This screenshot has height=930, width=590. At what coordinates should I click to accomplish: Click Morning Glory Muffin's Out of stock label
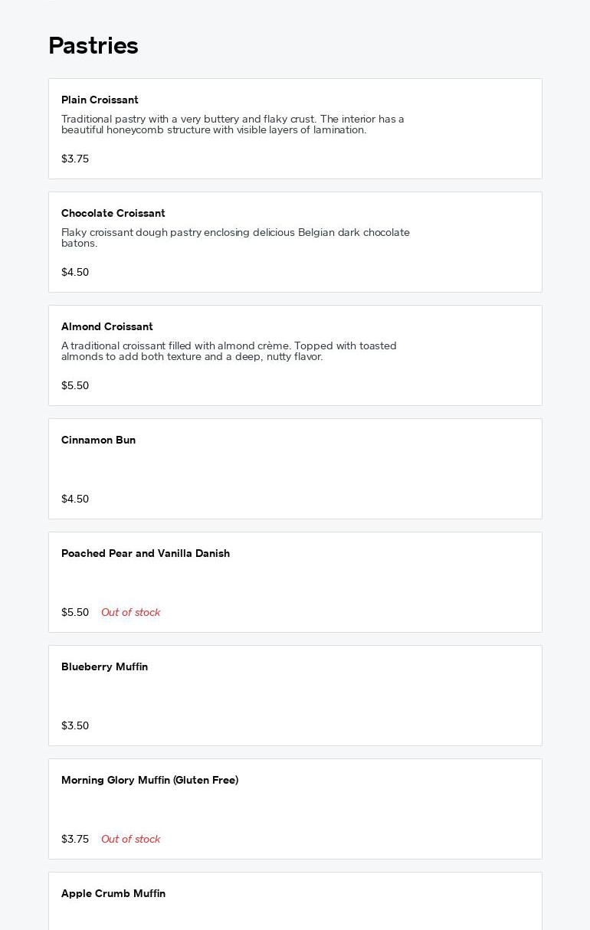[130, 840]
